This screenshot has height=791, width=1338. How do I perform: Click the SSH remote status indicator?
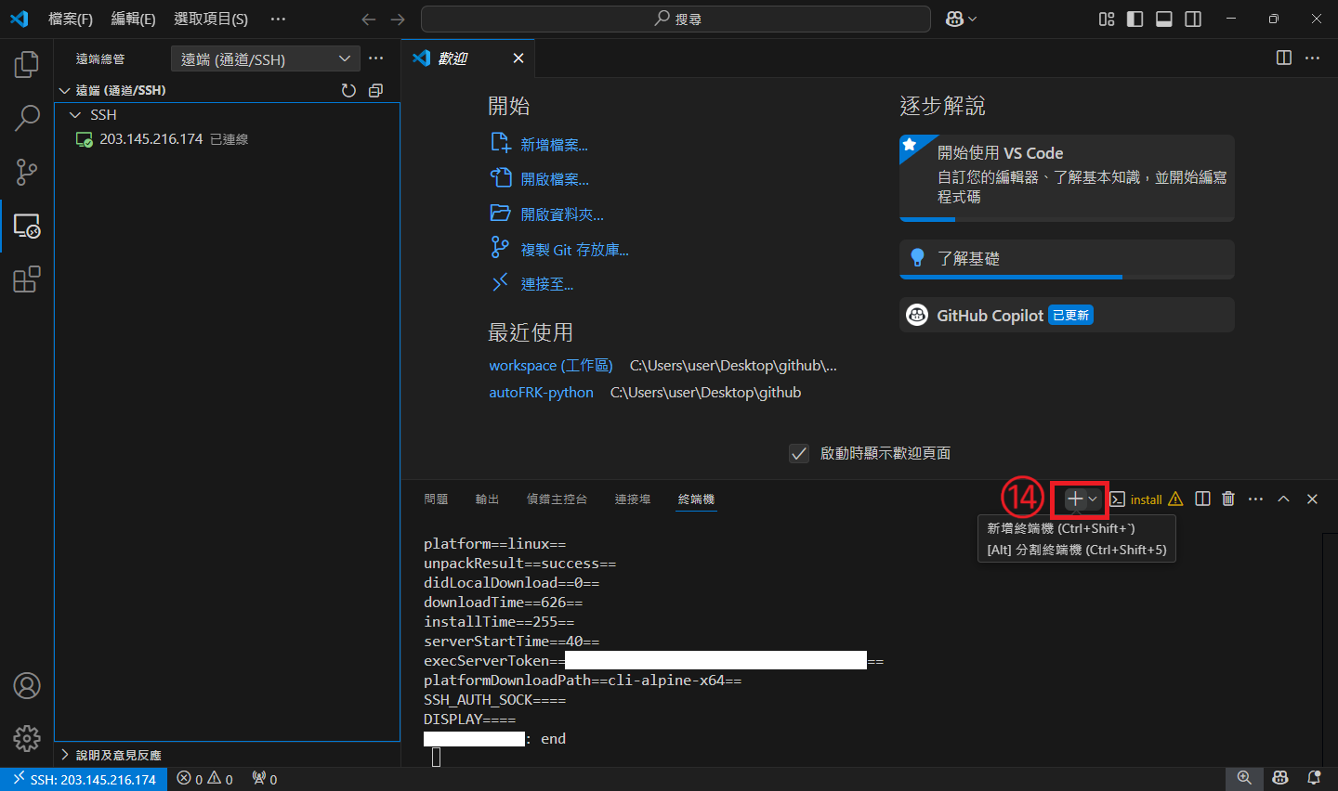click(x=84, y=780)
